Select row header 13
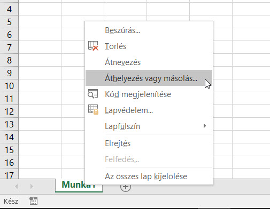 point(9,124)
